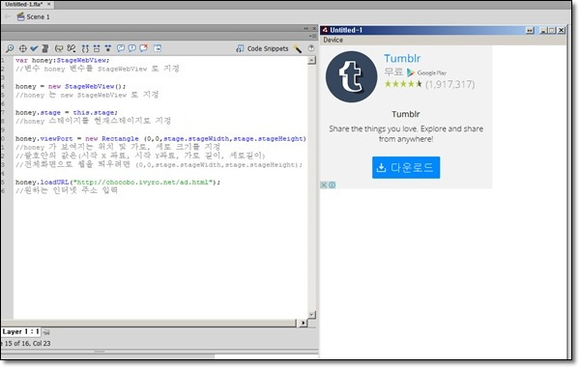Click the horizontal scroll-right arrow in editor
Screen dimensions: 580x368
[303, 323]
